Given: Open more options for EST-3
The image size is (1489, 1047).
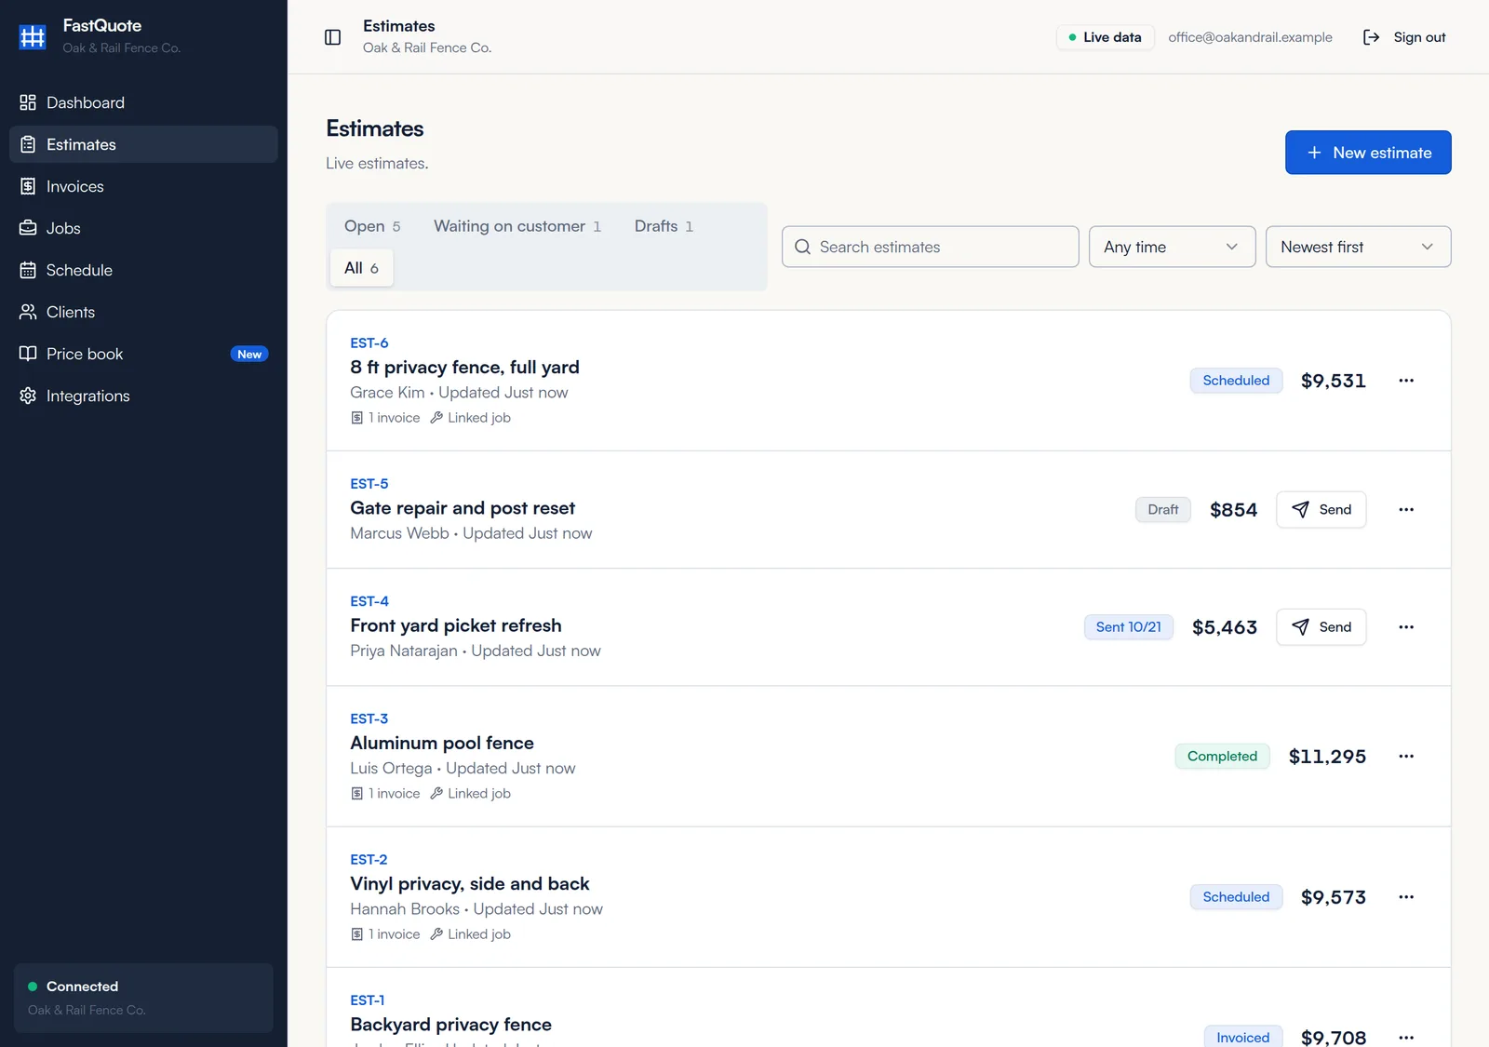Looking at the screenshot, I should click(1406, 757).
